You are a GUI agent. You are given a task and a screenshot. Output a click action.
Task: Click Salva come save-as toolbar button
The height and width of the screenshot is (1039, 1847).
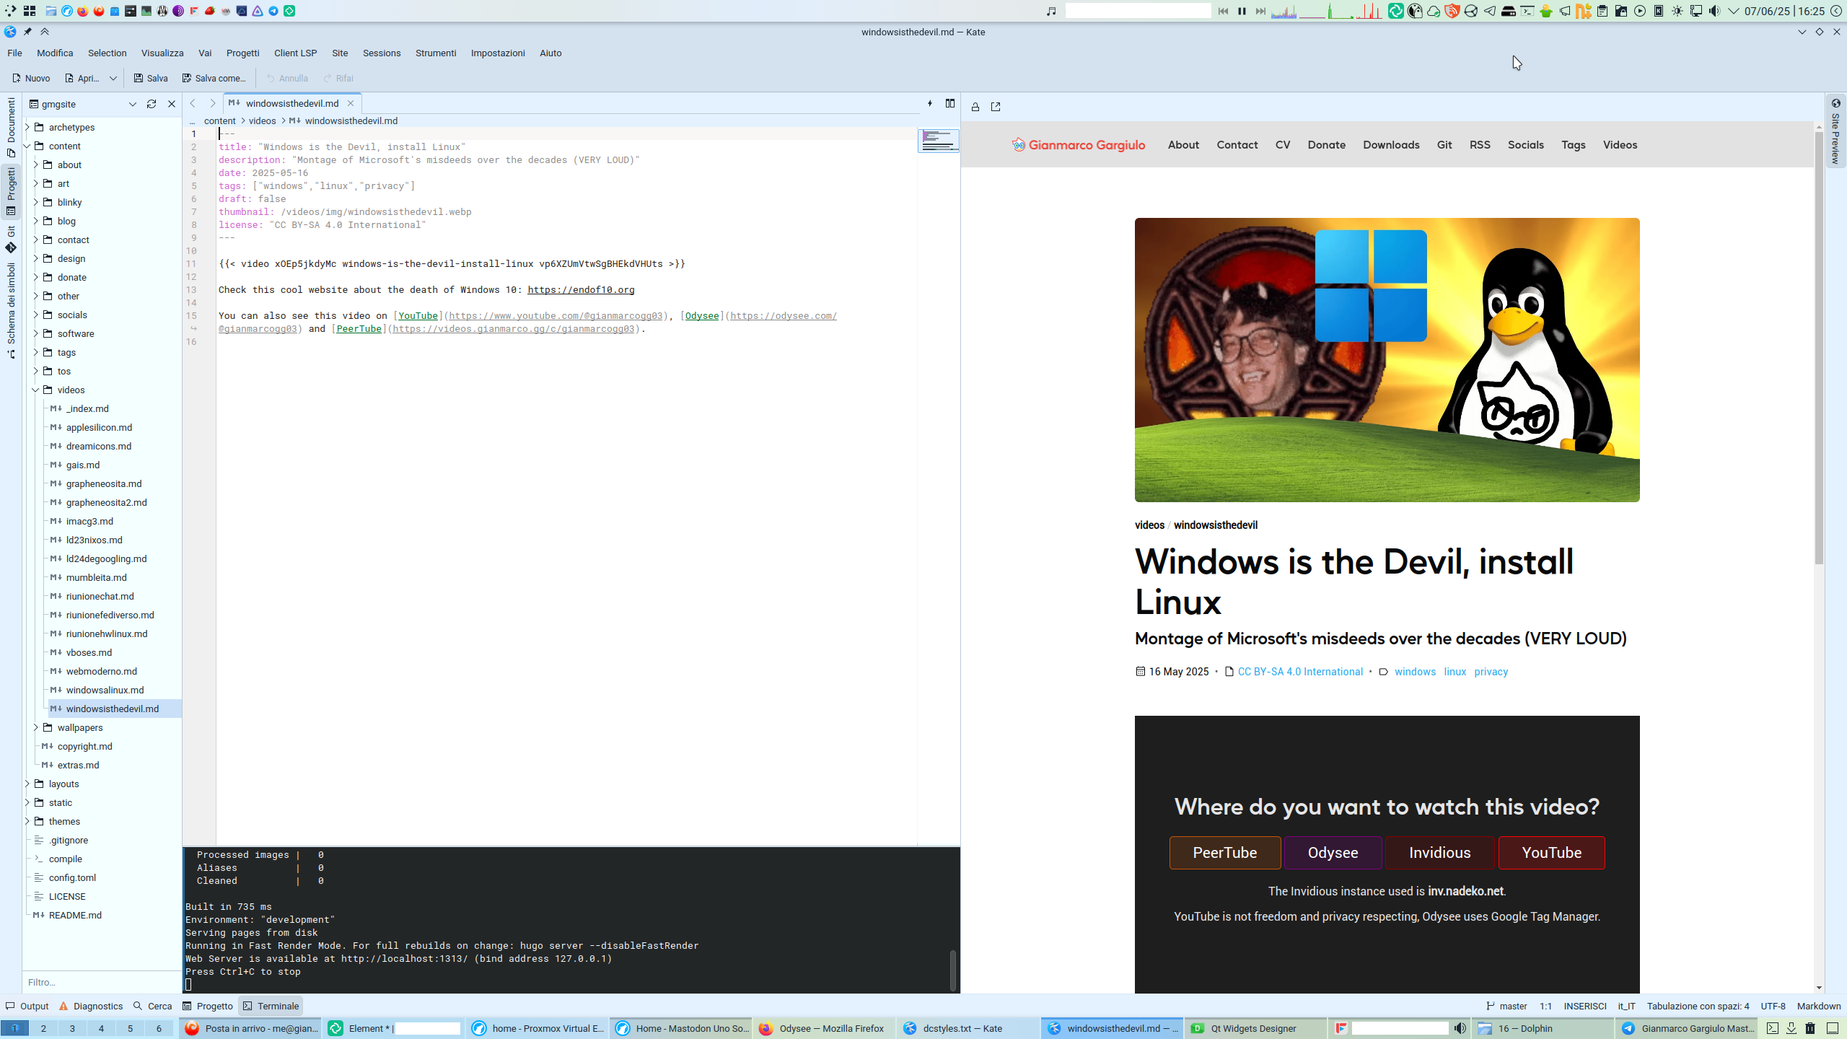214,78
